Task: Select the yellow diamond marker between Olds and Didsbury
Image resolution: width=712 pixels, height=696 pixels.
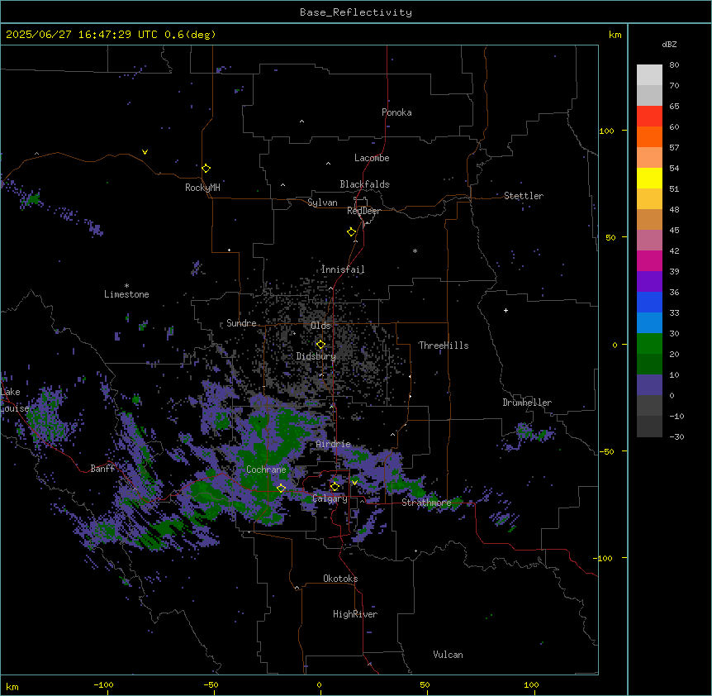Action: pos(320,345)
